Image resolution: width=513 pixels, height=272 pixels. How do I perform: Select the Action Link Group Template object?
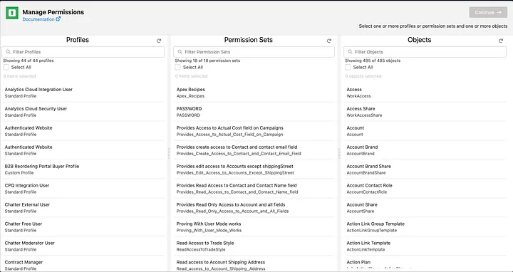point(425,227)
